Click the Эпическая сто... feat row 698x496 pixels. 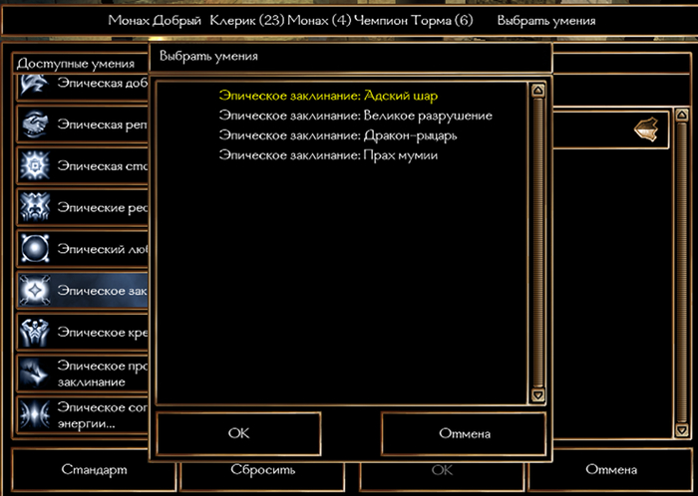(x=83, y=165)
